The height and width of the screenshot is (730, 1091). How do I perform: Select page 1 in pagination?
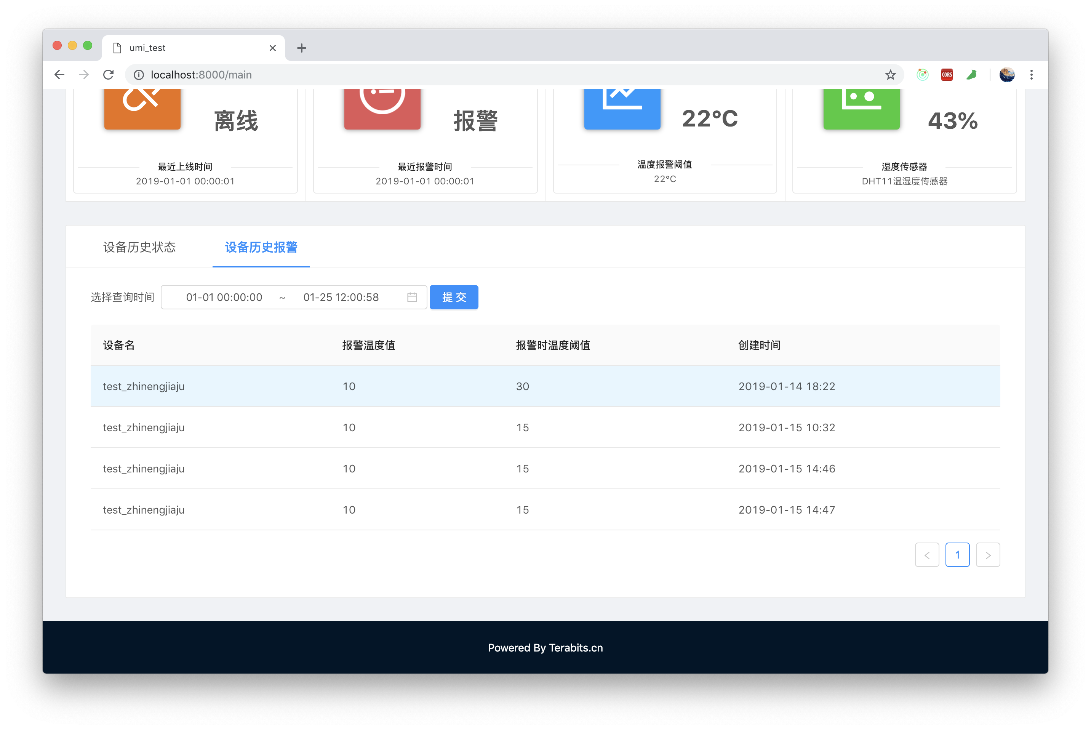click(957, 555)
